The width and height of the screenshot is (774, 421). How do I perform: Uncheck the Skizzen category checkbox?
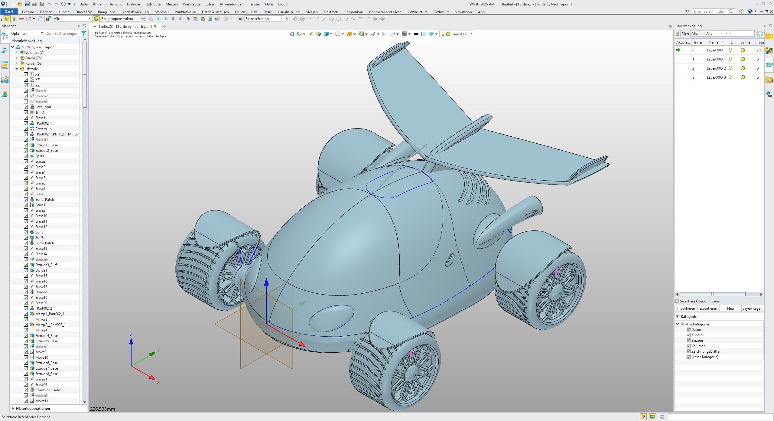click(x=689, y=340)
